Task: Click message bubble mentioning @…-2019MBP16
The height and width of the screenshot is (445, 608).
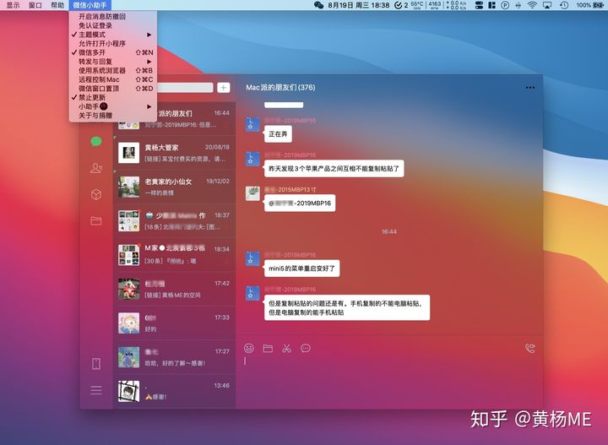Action: (300, 204)
